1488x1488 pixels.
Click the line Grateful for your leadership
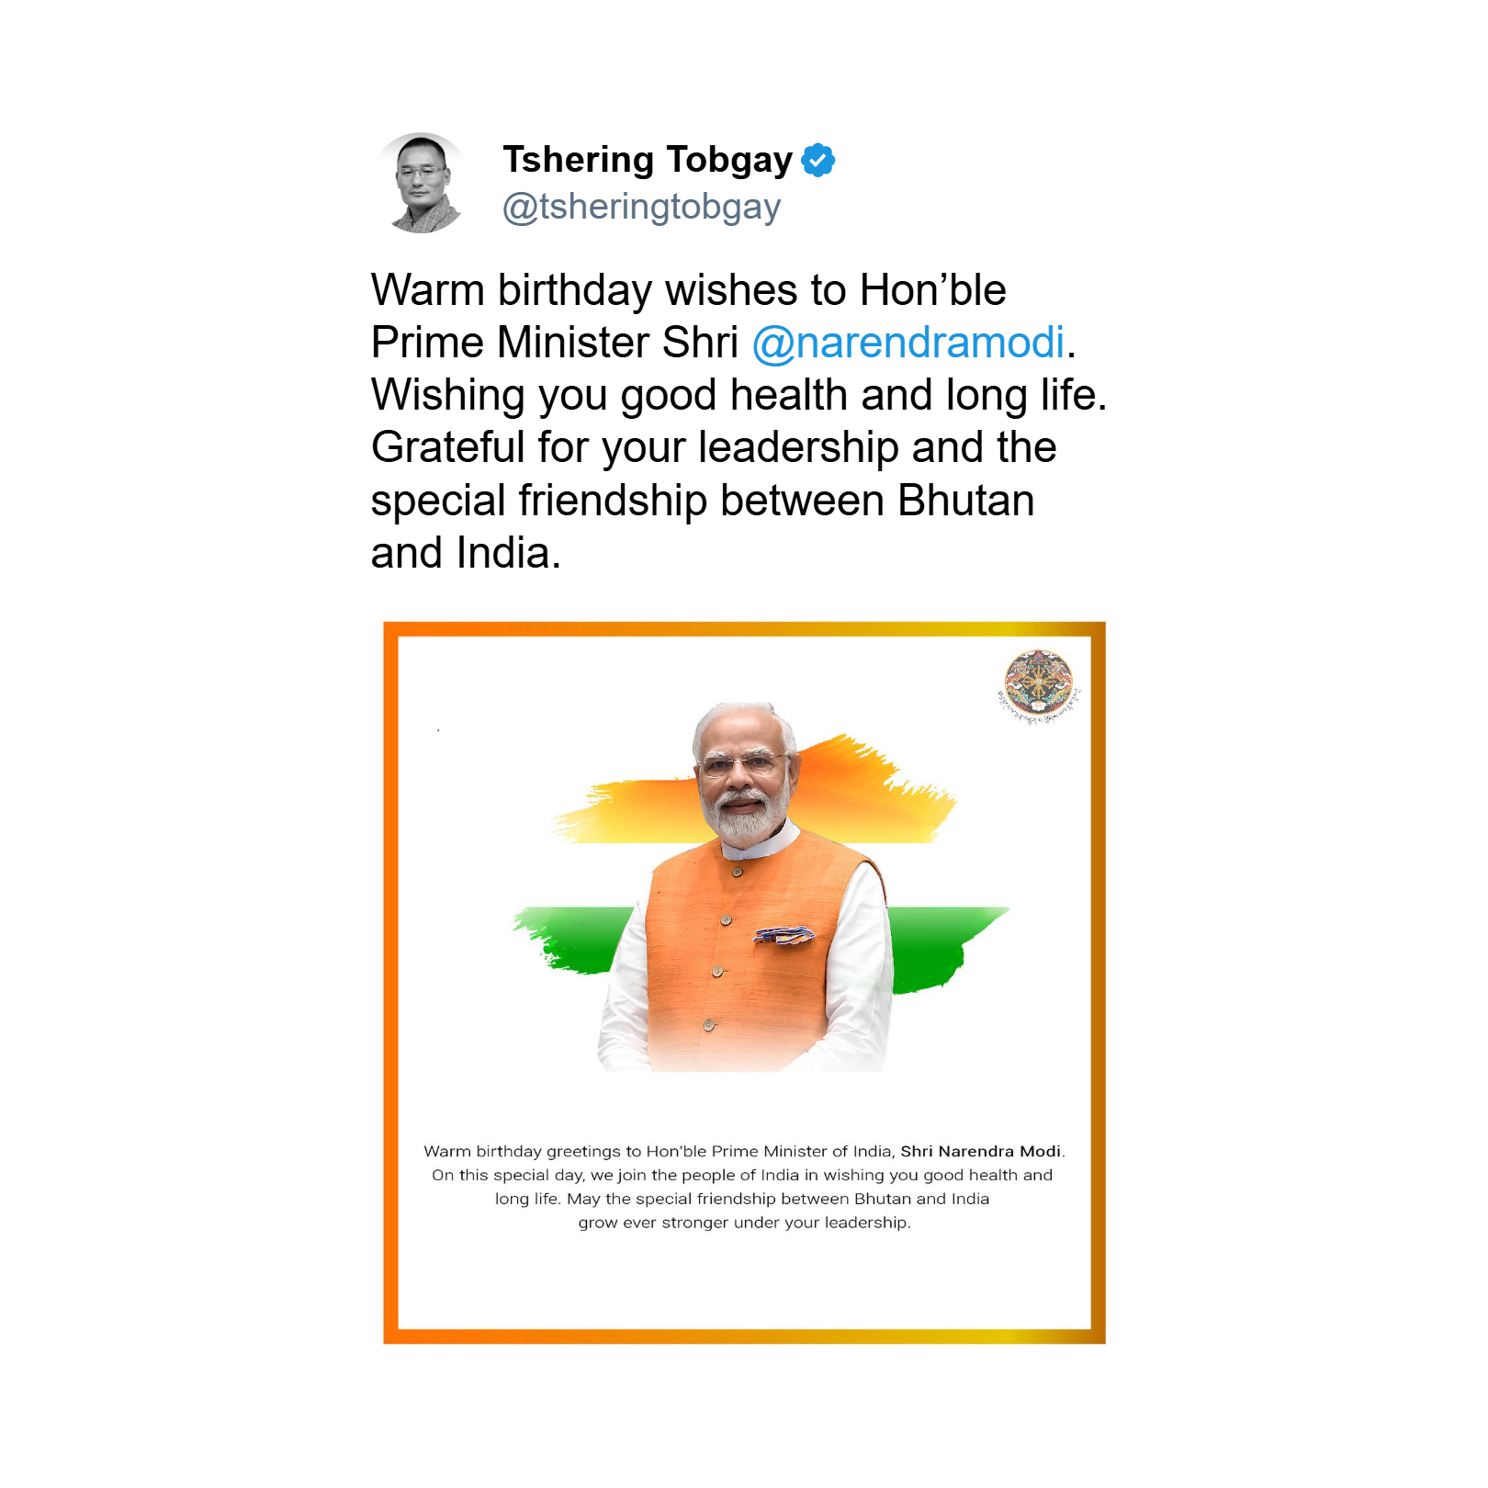coord(714,447)
